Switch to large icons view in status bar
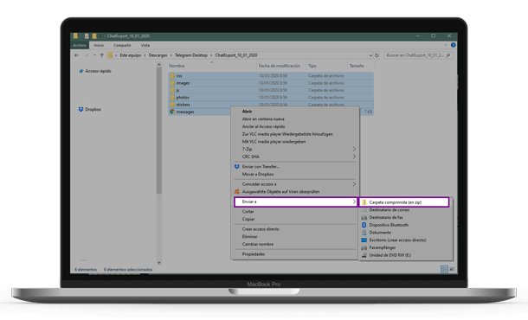The height and width of the screenshot is (320, 528). tap(452, 269)
